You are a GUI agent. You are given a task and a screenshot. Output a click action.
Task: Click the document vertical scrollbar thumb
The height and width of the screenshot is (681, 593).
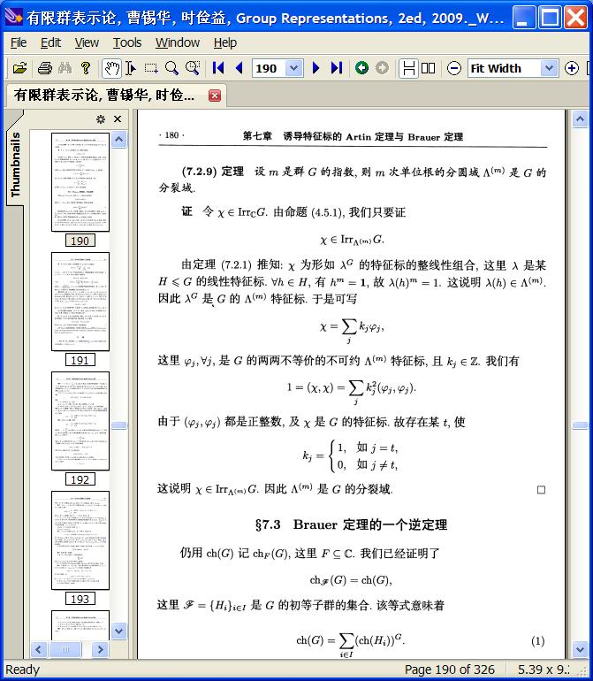(x=580, y=425)
